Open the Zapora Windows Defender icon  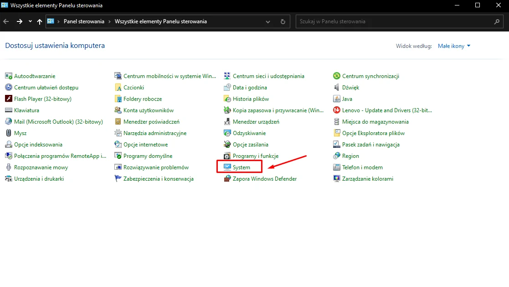(227, 179)
